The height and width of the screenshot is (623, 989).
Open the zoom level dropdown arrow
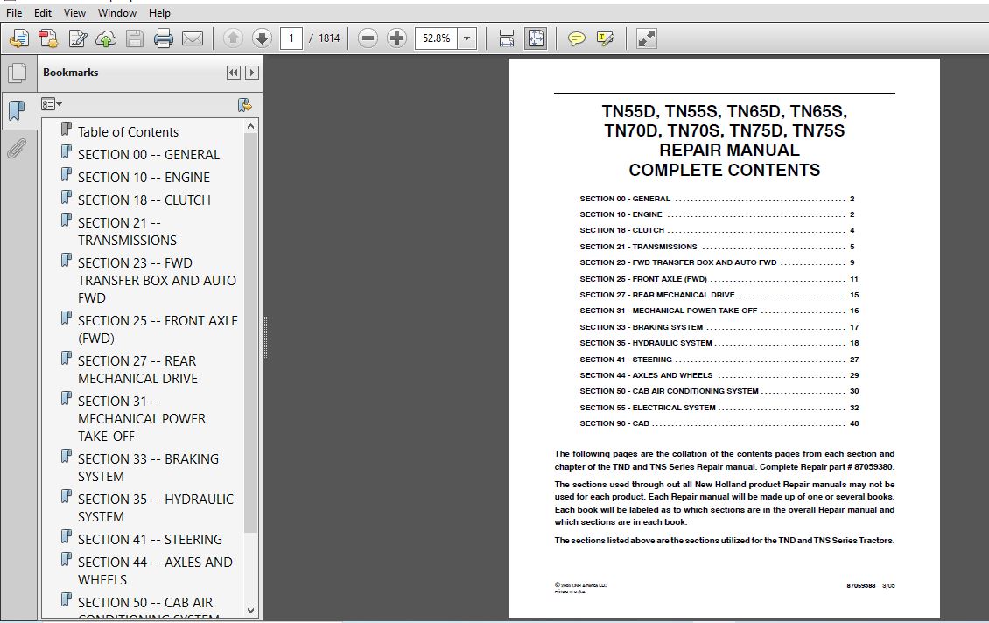point(466,38)
